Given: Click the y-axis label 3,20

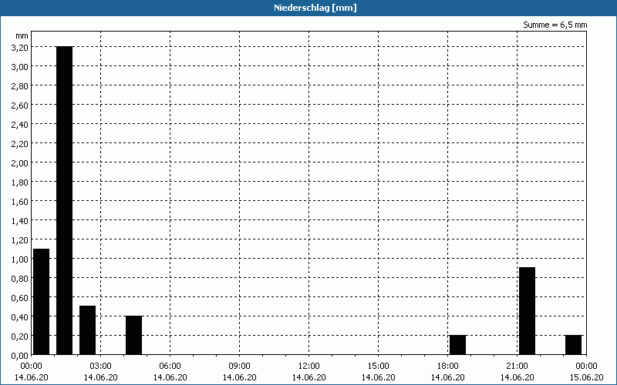Looking at the screenshot, I should [x=20, y=47].
